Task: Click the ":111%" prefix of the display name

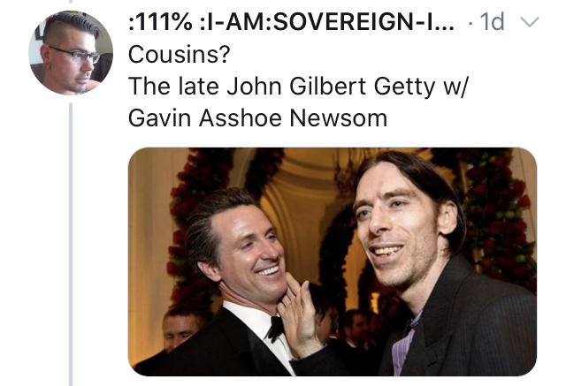Action: click(x=160, y=22)
